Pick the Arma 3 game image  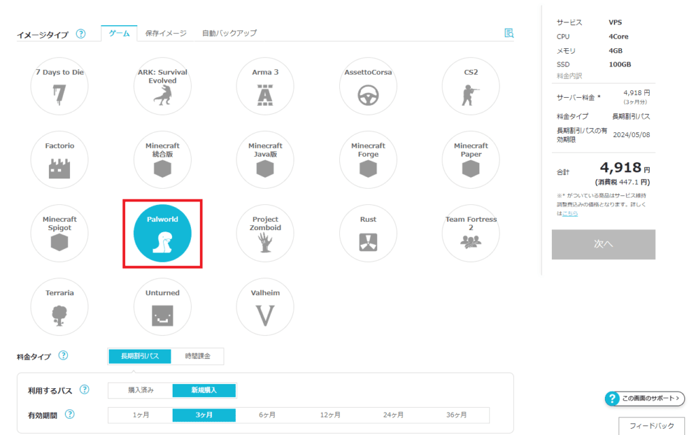265,86
